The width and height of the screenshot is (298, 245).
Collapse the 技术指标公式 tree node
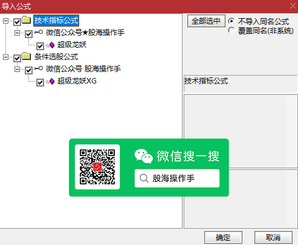tap(5, 21)
